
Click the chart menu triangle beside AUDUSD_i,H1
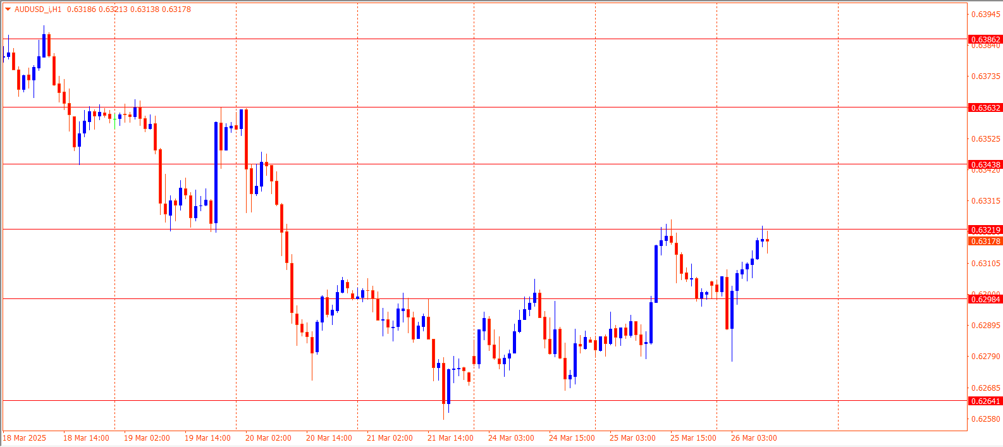8,9
